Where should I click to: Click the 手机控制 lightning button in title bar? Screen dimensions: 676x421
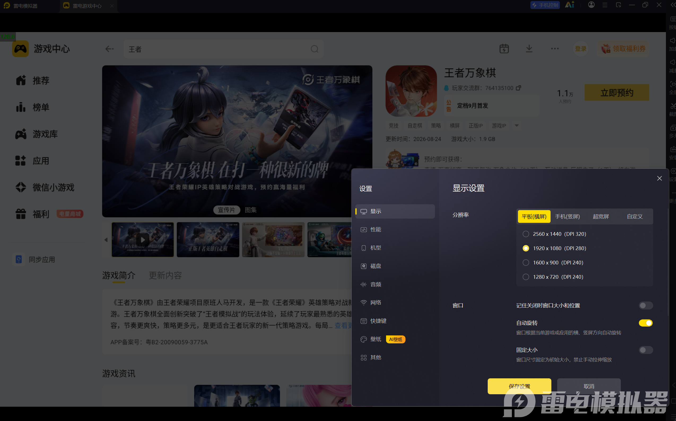[x=545, y=5]
